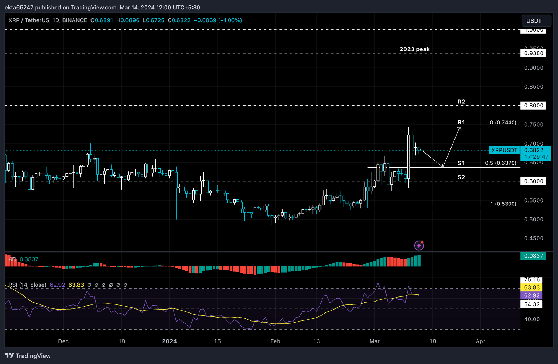
Task: Click the purple 62.92 tag on the RSI scale
Action: click(x=531, y=295)
